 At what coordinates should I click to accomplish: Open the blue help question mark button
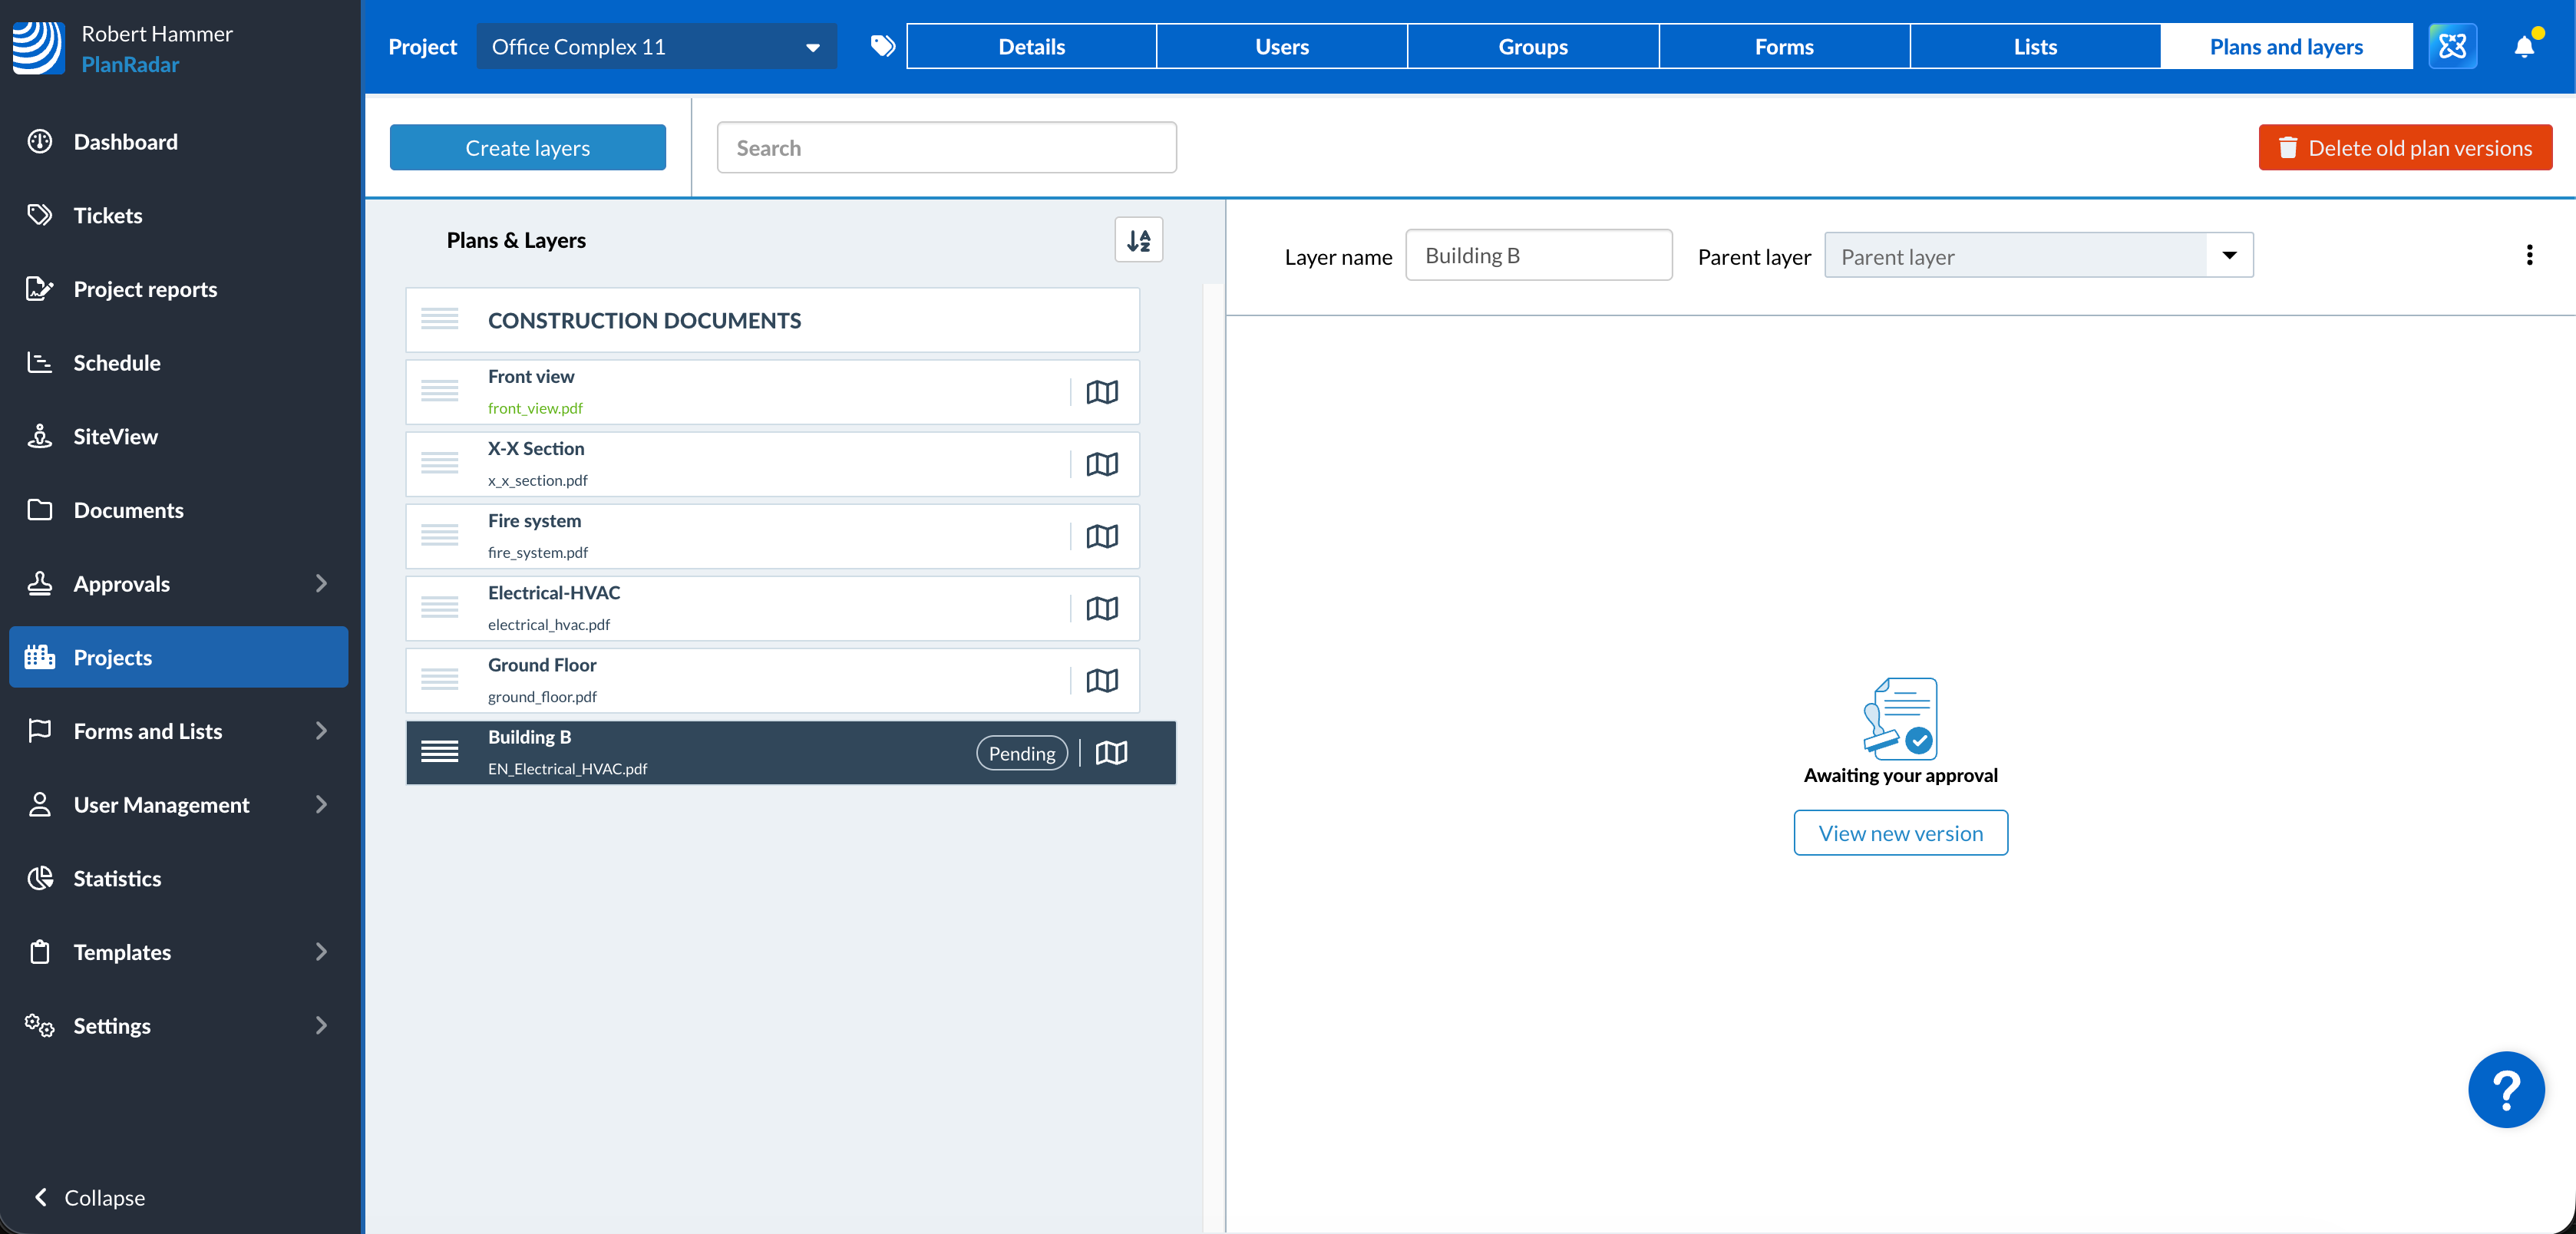(2505, 1089)
